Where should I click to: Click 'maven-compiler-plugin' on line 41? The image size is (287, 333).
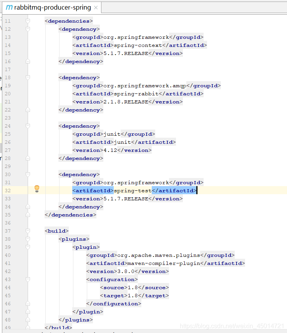[x=164, y=263]
